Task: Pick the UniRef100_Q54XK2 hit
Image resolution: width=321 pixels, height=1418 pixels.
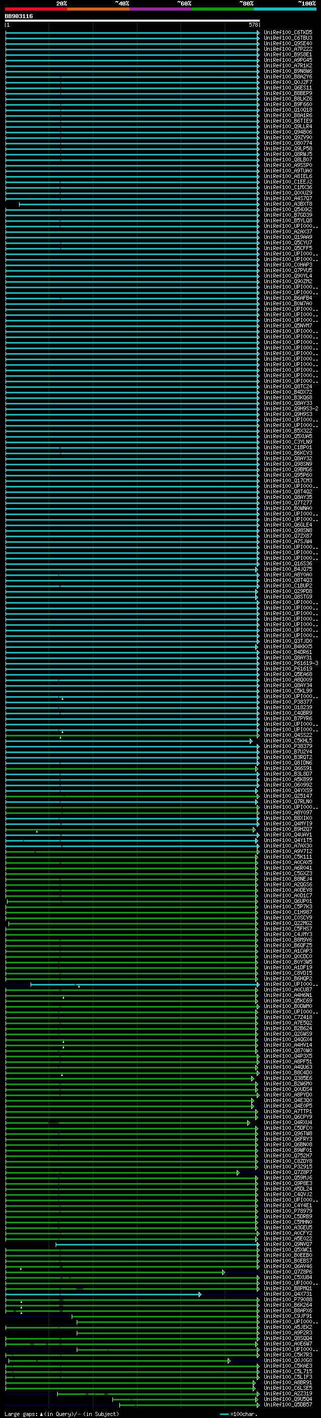Action: click(288, 210)
